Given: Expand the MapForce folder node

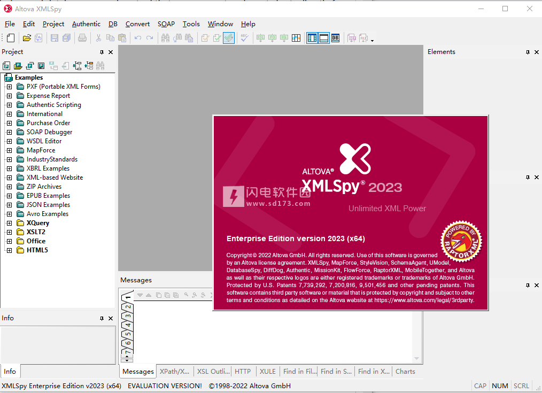Looking at the screenshot, I should pyautogui.click(x=9, y=150).
